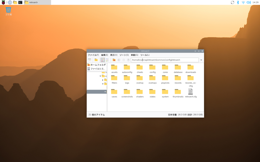260x162 pixels.
Task: Expand the collapsed tree folder with right-pointing arrow
Action: point(103,80)
